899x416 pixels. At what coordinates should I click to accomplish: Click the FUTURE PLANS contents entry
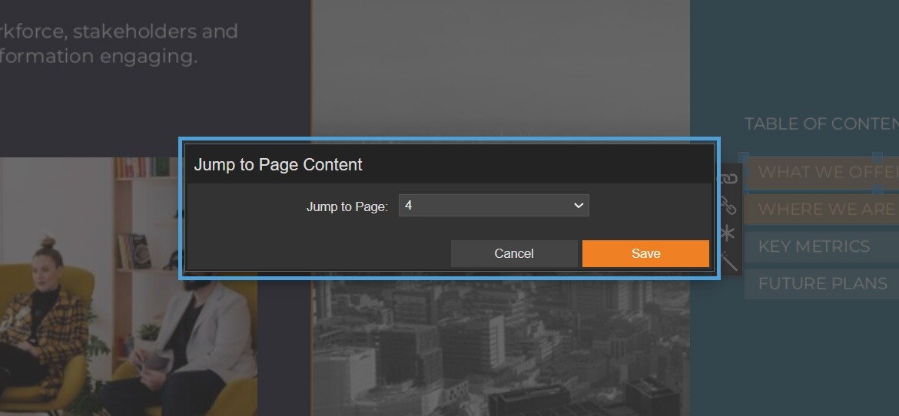coord(822,283)
